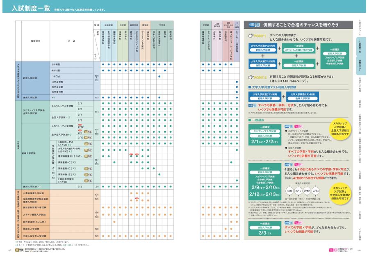The height and width of the screenshot is (257, 369).
Task: Select the 経済学部 faculty header cell
Action: (x=109, y=25)
